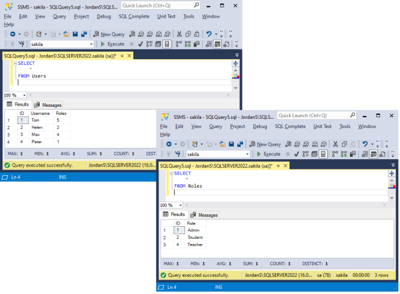This screenshot has width=400, height=294.
Task: Collapse the SELECT block in the Roles query
Action: point(171,173)
